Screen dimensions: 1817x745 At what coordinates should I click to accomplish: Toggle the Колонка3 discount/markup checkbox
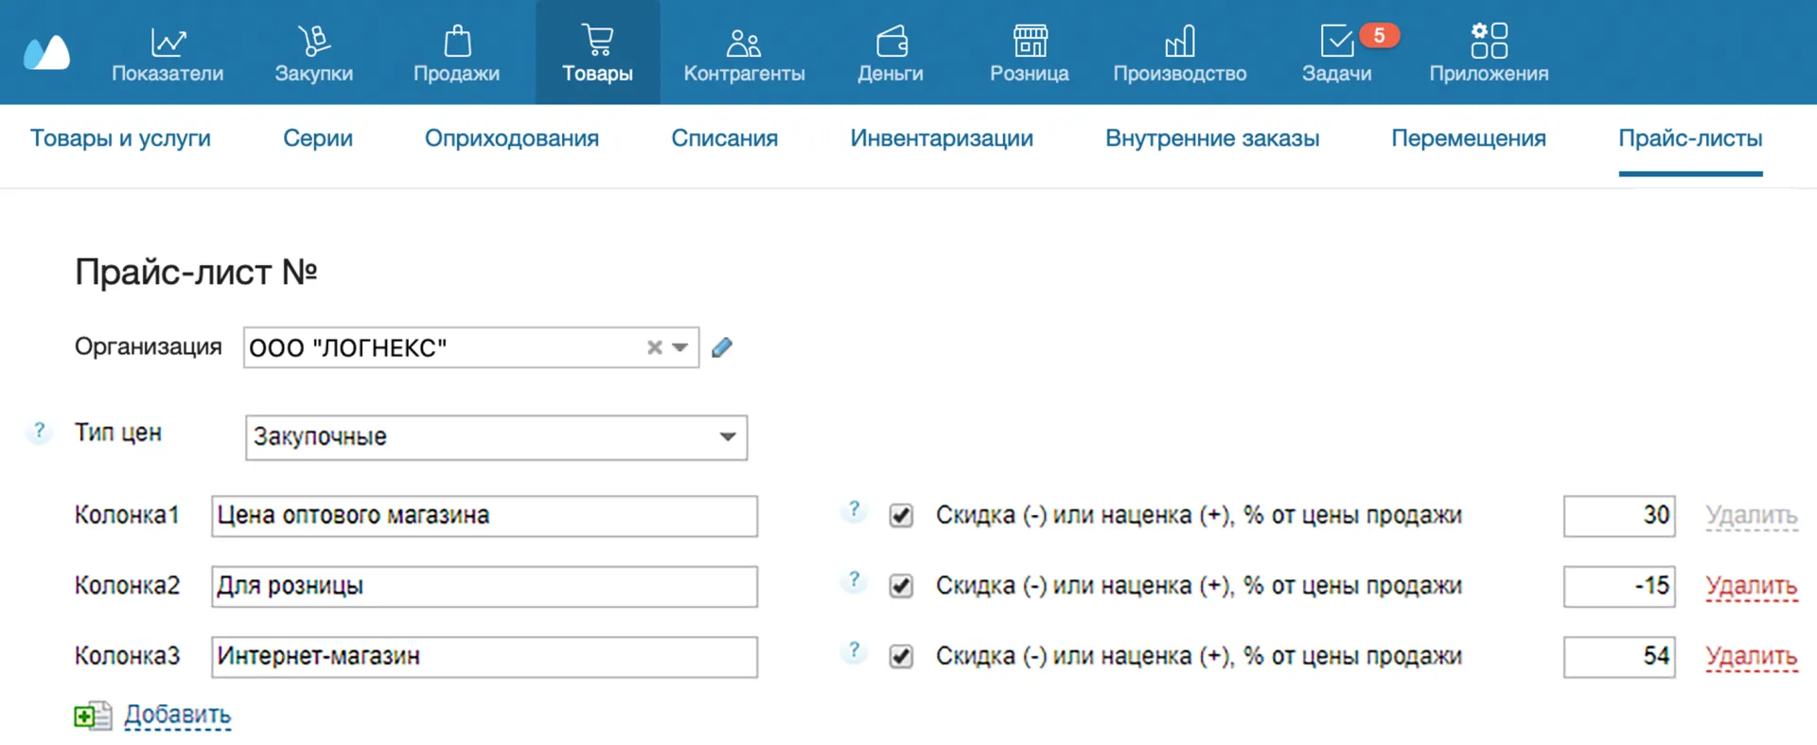[x=901, y=656]
